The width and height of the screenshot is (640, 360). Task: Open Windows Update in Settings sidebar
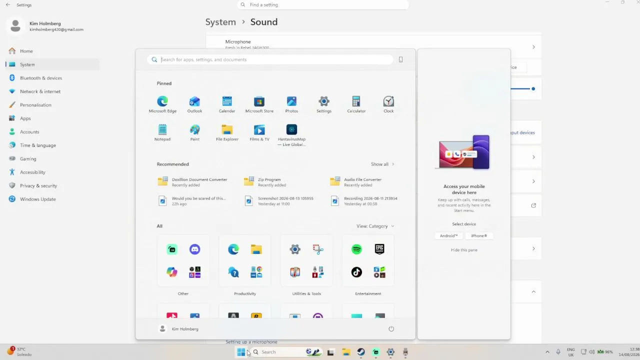[52, 199]
